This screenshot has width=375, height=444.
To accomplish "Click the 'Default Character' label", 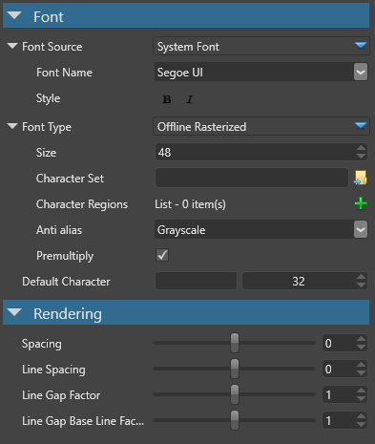I will 66,282.
